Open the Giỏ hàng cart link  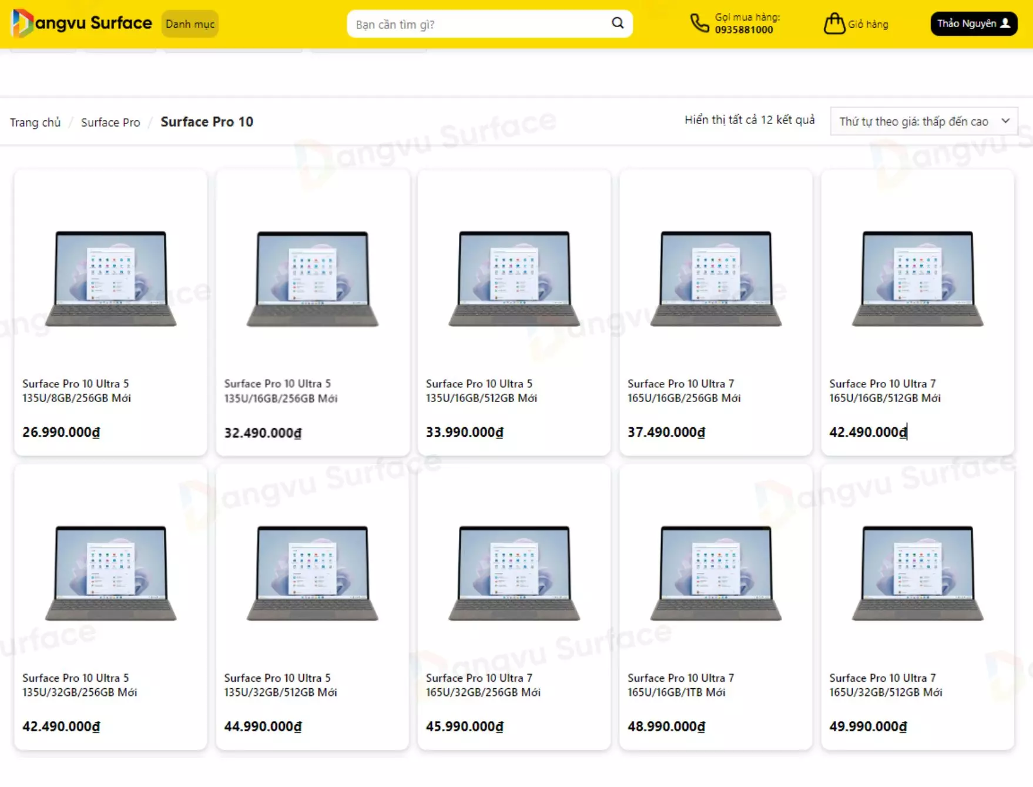(868, 24)
